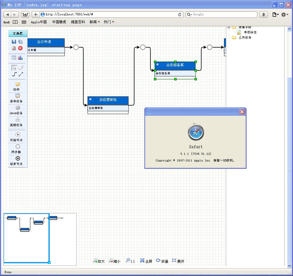Click the Google search field
Screen dimensions: 293x276
pos(224,14)
